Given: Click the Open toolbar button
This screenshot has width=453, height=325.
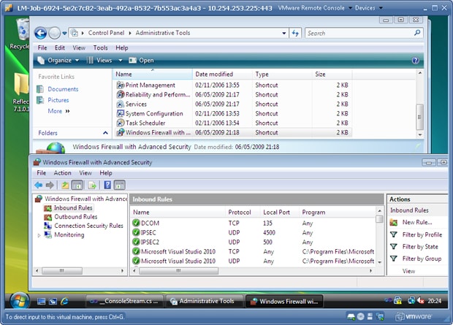Looking at the screenshot, I should (x=142, y=61).
